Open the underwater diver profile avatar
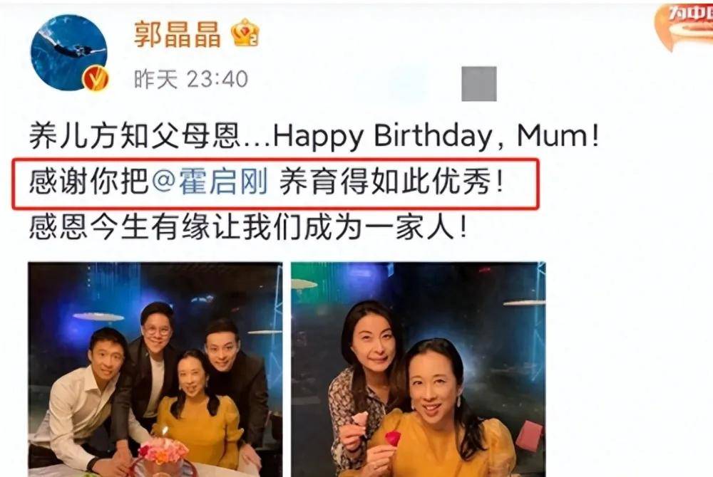 tap(68, 53)
